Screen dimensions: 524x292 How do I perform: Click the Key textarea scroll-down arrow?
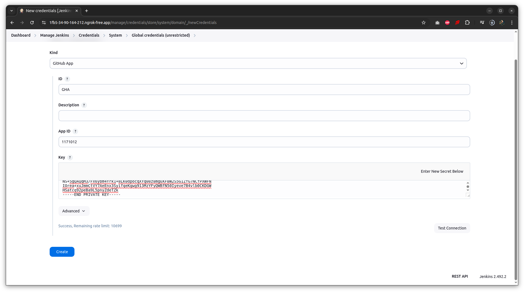468,190
